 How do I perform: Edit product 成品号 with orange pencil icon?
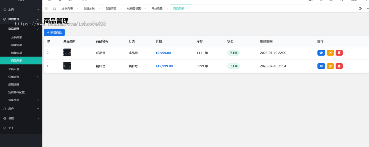pos(330,53)
